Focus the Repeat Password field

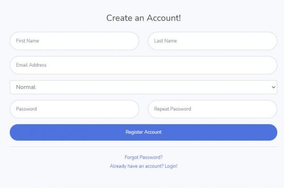pos(213,109)
